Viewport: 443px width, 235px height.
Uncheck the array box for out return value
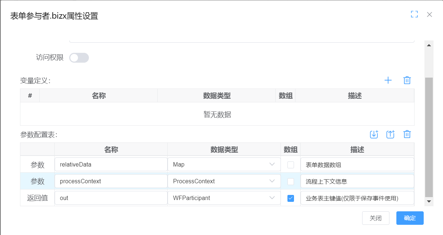click(290, 198)
